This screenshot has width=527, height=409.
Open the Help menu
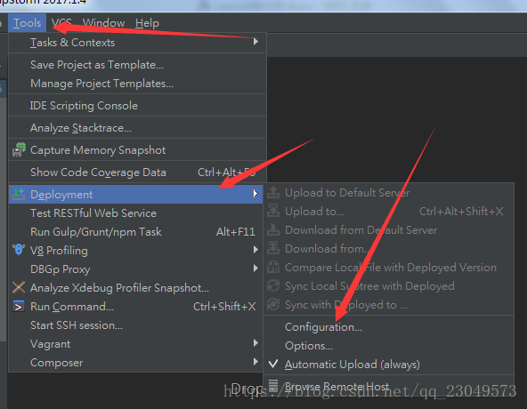tap(147, 23)
